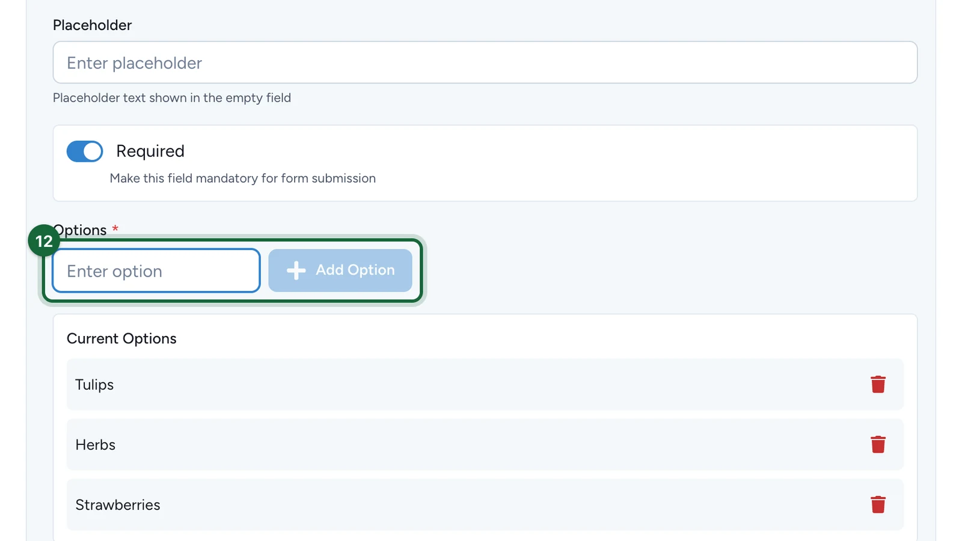962x541 pixels.
Task: Click the Required label
Action: (x=150, y=151)
